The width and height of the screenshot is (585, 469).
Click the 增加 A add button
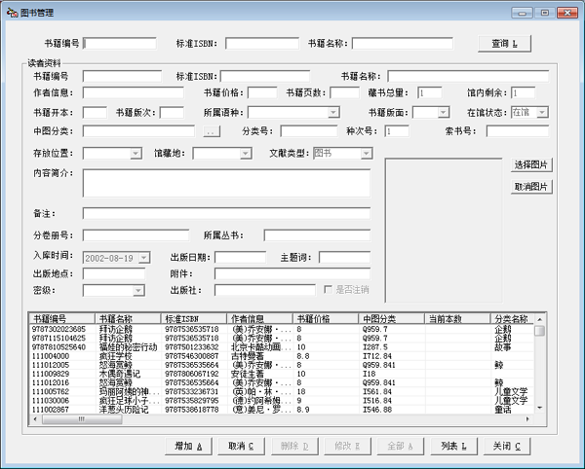(x=188, y=446)
